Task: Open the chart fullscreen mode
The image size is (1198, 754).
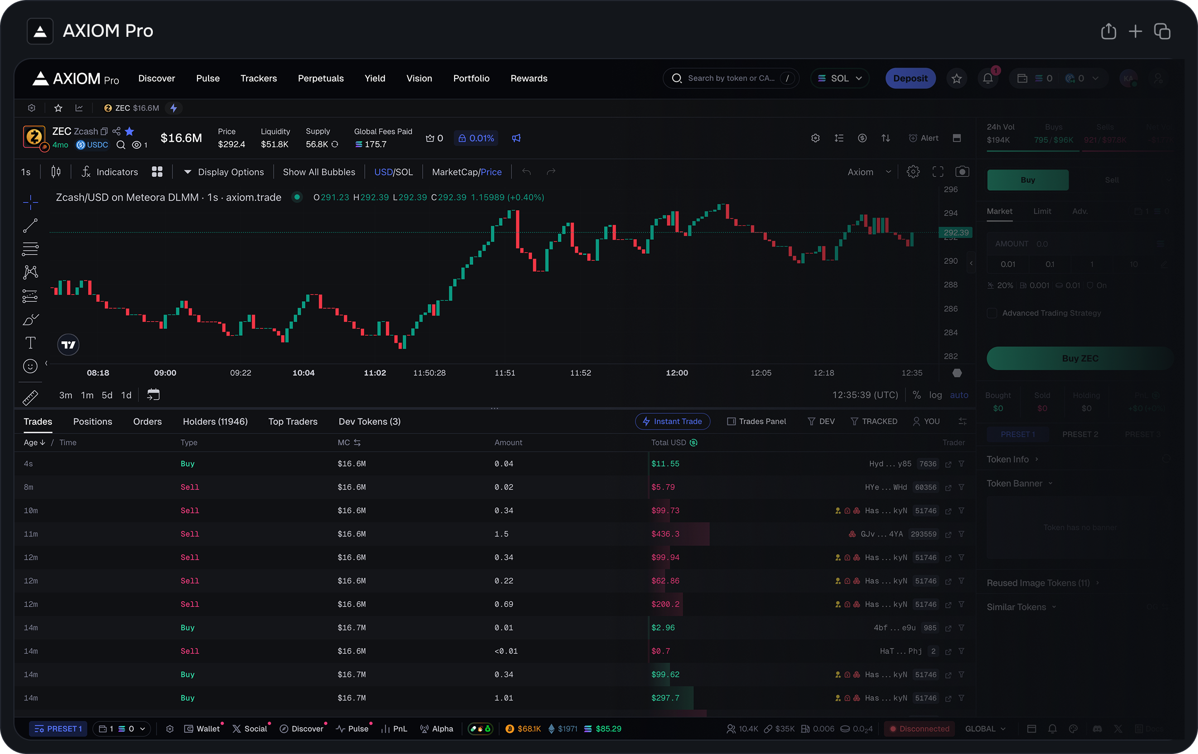Action: (938, 172)
